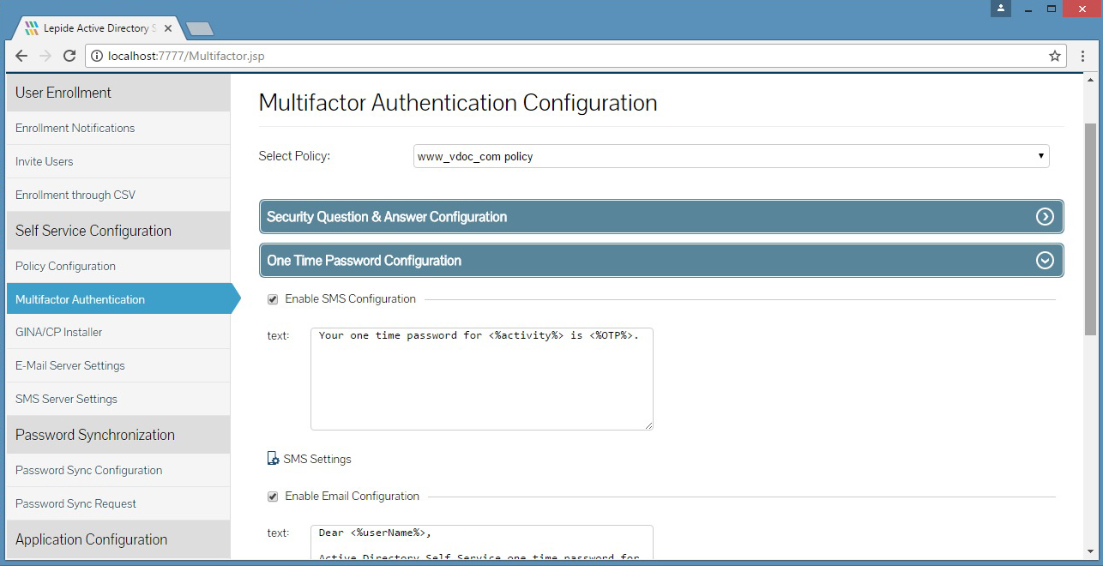Click the browser back arrow icon
Screen dimensions: 1103x566
(x=21, y=56)
